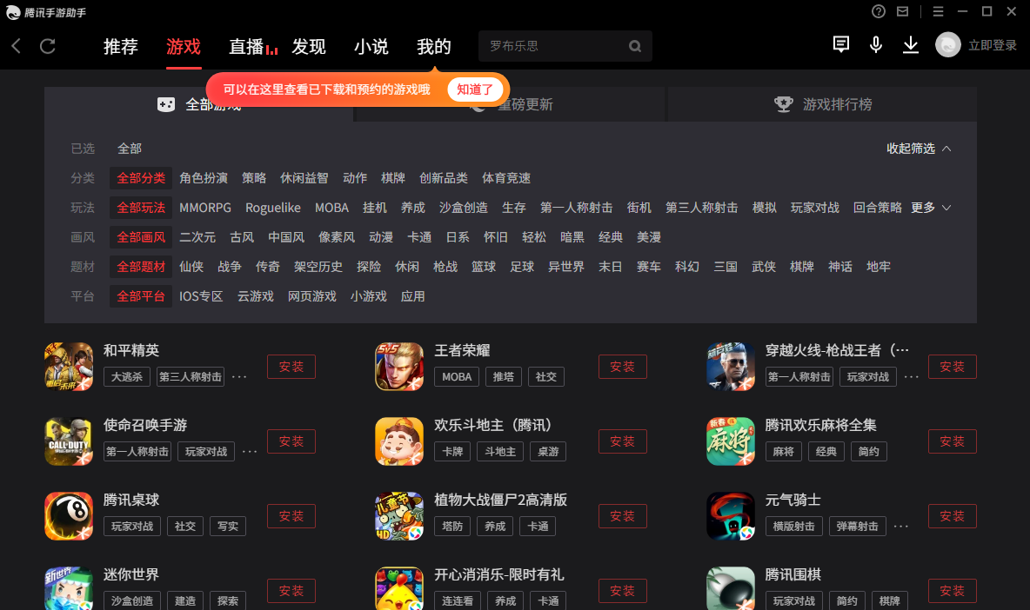
Task: Select 全部分类 category filter
Action: [x=141, y=178]
